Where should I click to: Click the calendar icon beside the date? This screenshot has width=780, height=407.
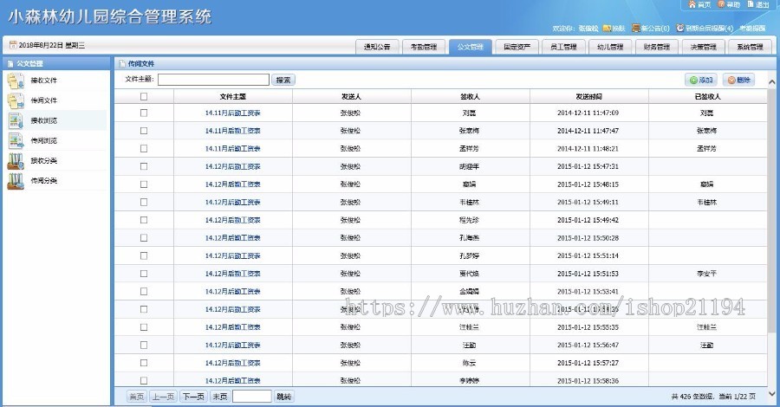tap(13, 45)
